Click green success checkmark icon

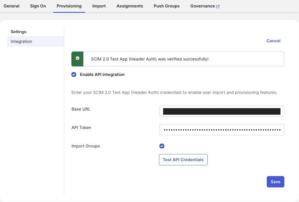(x=77, y=58)
